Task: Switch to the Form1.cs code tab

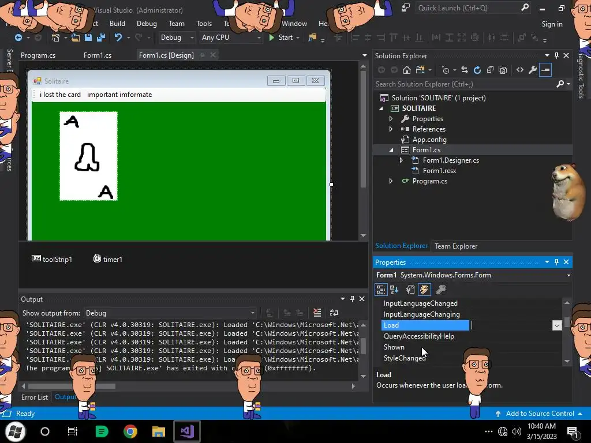Action: tap(97, 55)
